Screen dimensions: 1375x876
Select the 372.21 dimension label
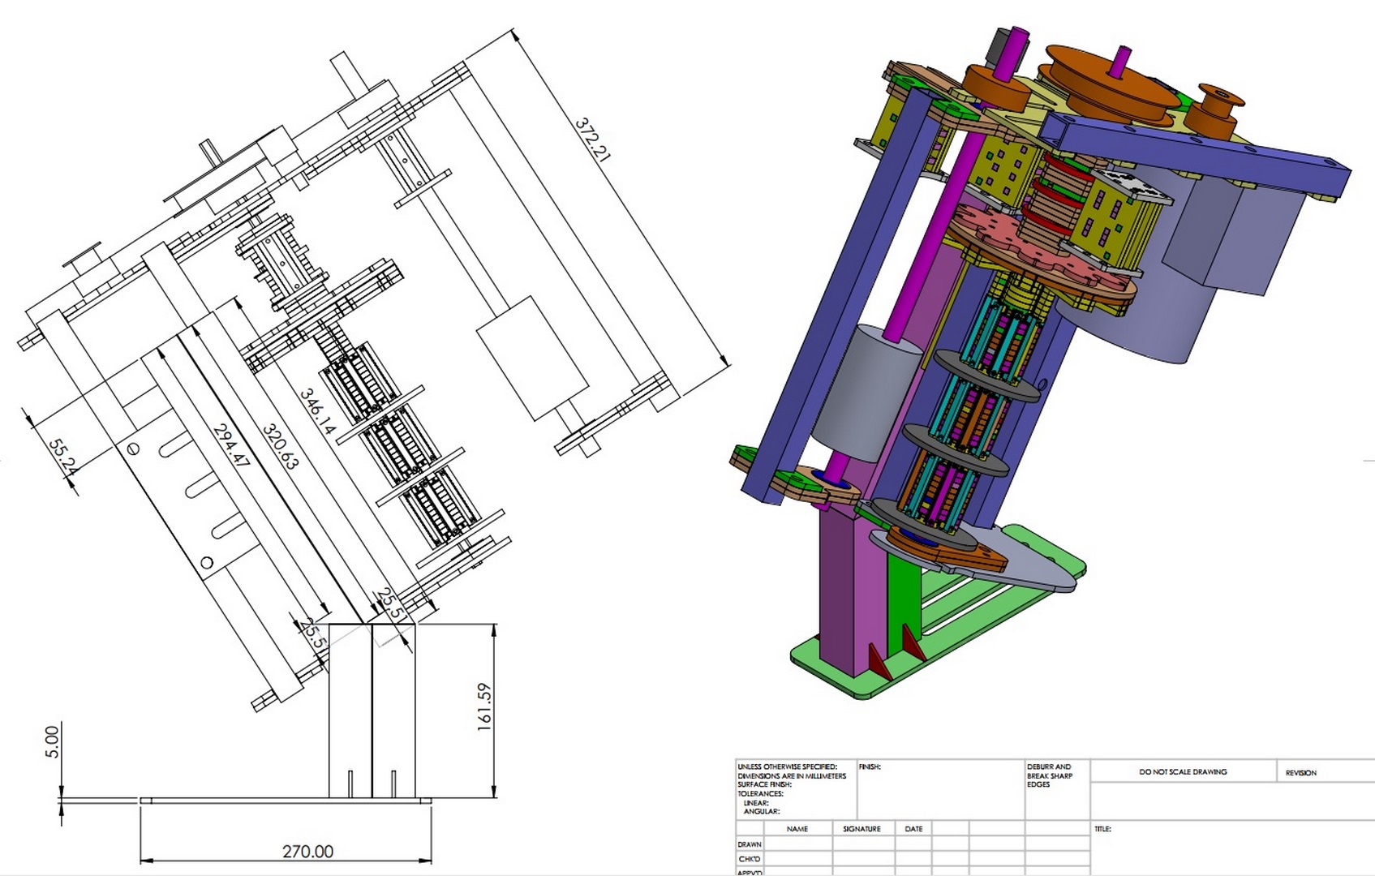click(592, 140)
